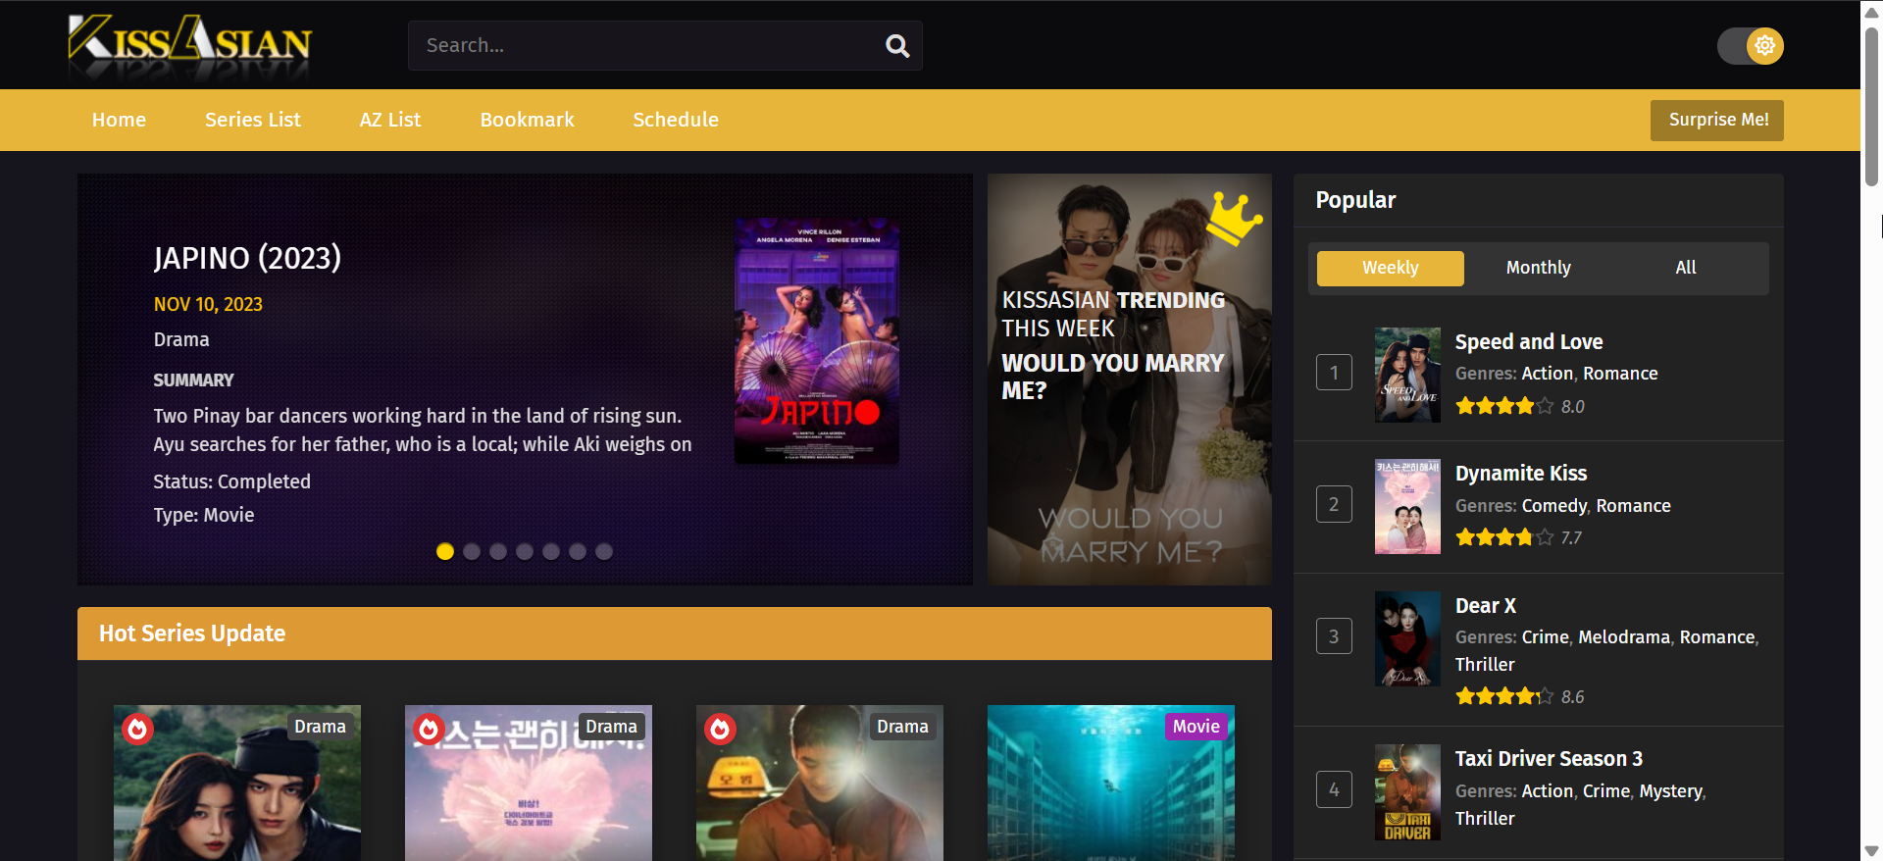Screen dimensions: 1883x861
Task: Click the 'Type: Movie' text
Action: [204, 515]
